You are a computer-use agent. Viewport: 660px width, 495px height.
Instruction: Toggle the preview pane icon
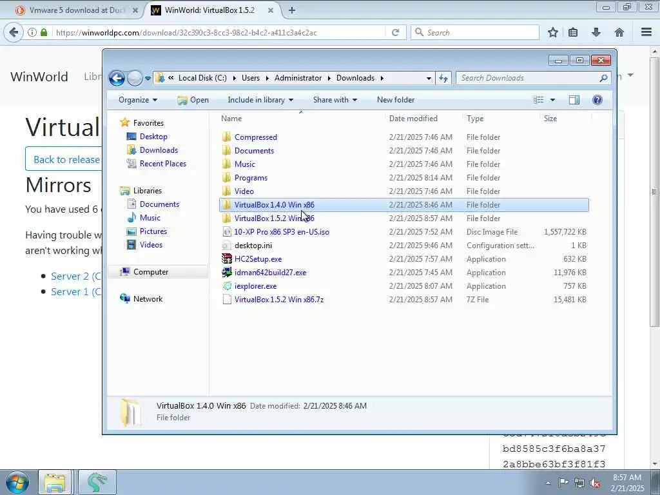pos(574,100)
